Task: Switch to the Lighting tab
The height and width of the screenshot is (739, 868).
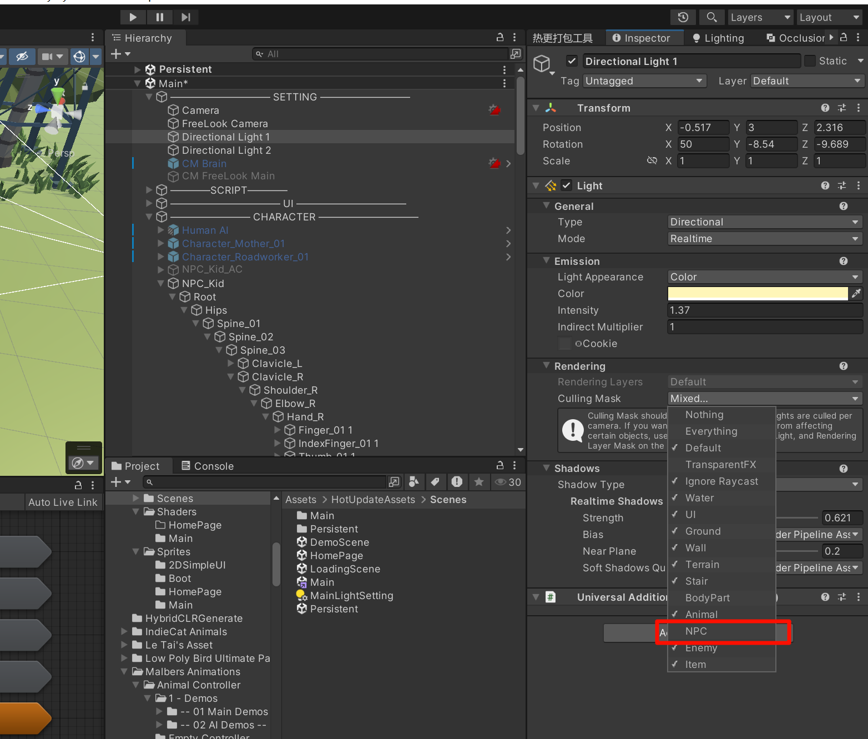Action: (x=718, y=38)
